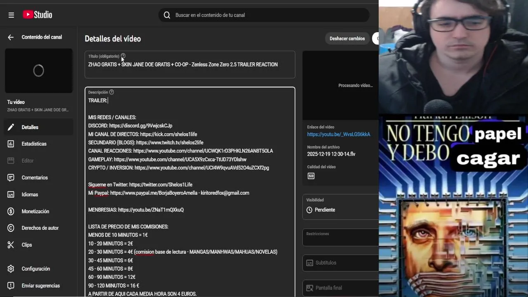Click the Comentarios sidebar icon
The width and height of the screenshot is (528, 297).
point(11,177)
